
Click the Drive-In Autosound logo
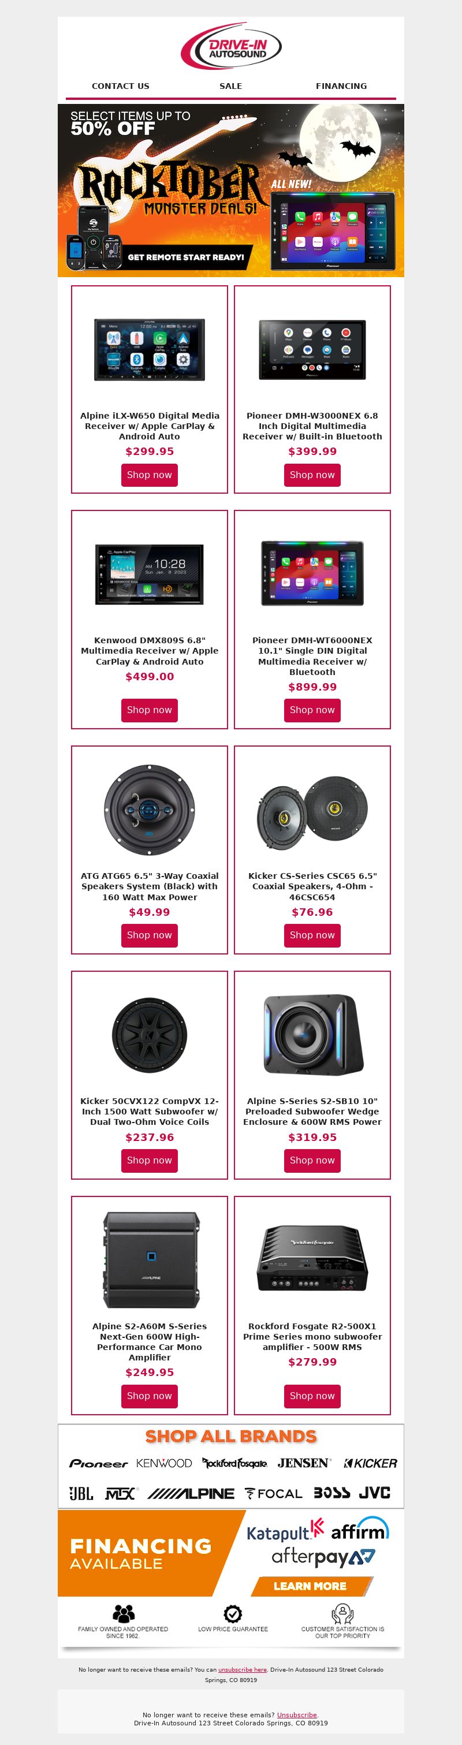231,46
